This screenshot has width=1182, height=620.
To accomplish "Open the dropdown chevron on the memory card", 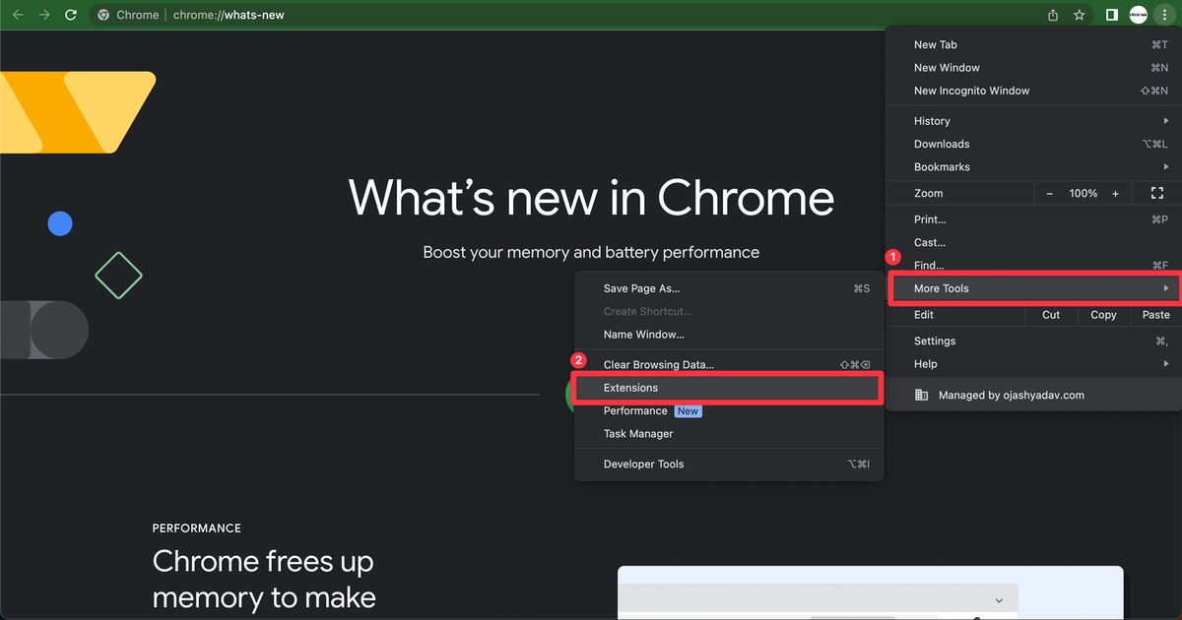I will pyautogui.click(x=999, y=600).
